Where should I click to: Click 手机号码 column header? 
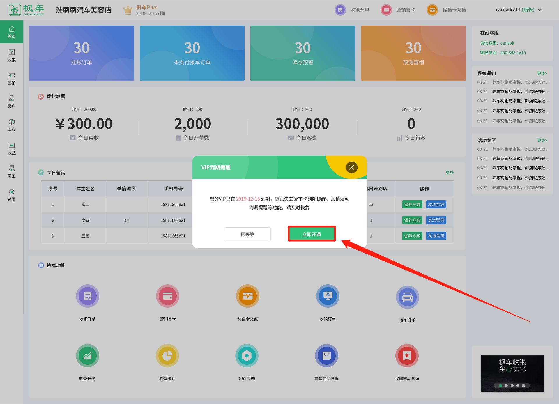click(174, 189)
